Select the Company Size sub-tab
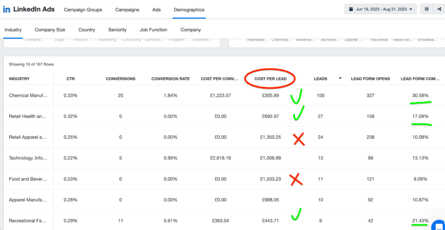 50,30
